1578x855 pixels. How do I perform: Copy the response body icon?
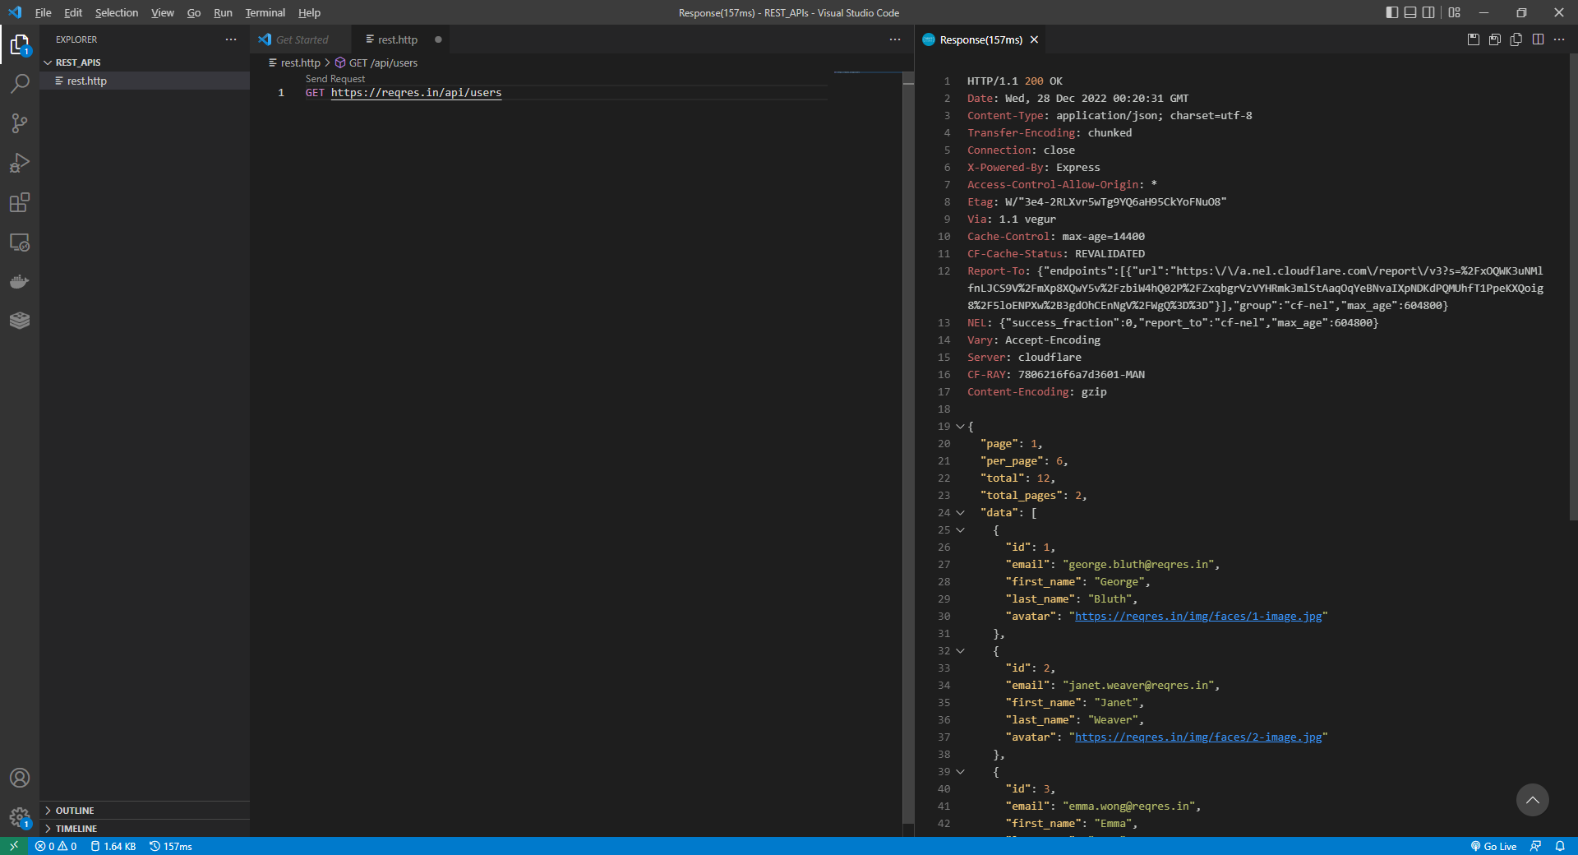tap(1516, 39)
